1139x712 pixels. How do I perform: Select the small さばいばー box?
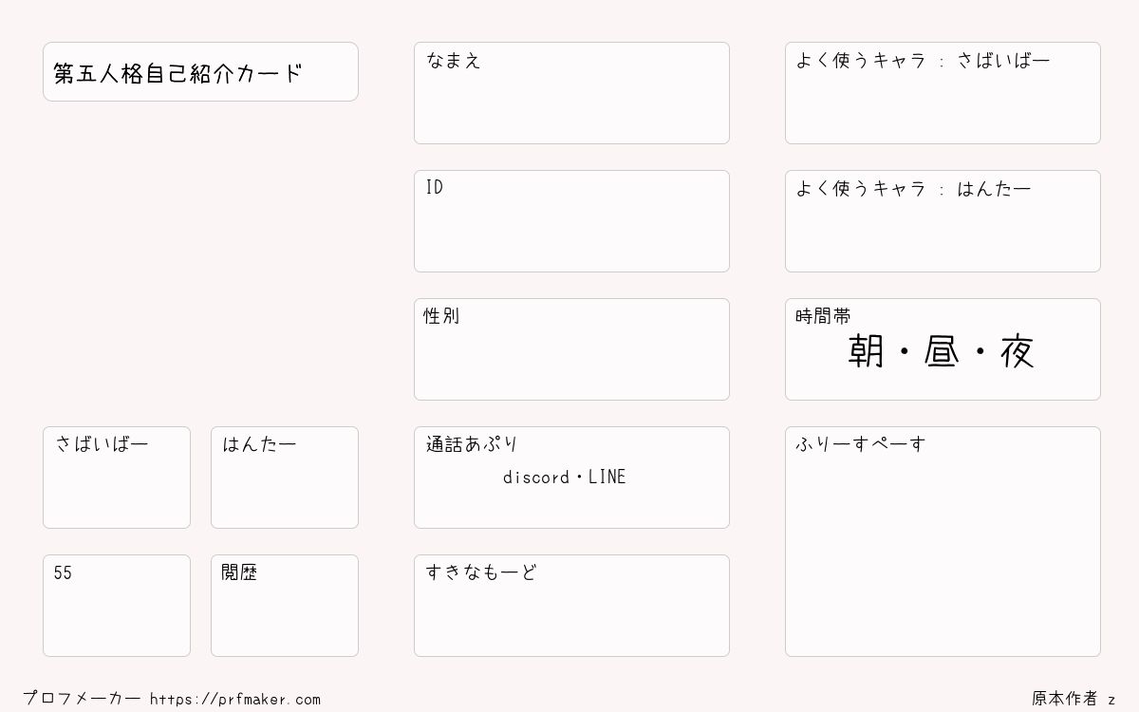tap(117, 478)
